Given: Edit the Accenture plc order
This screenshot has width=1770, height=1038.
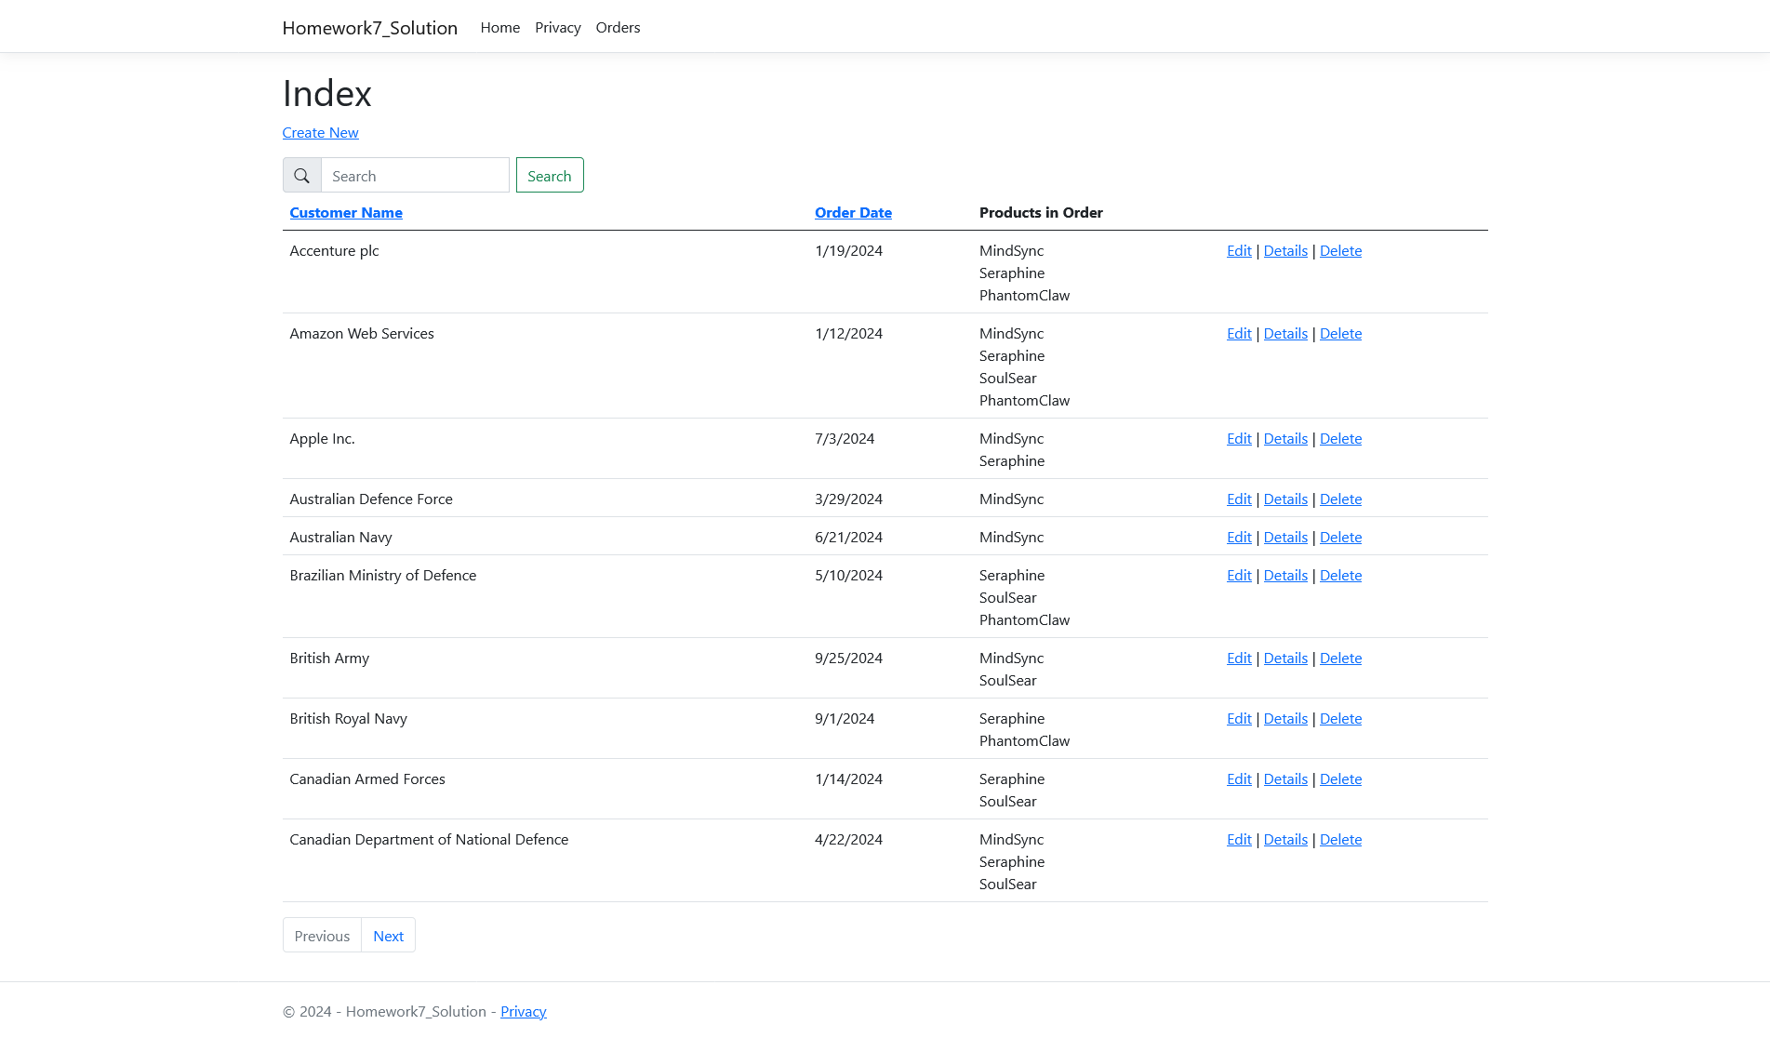Looking at the screenshot, I should pyautogui.click(x=1238, y=250).
